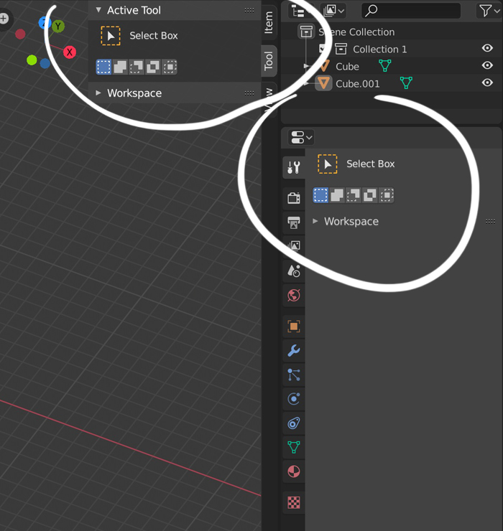Select Cube in the outliner
Viewport: 503px width, 531px height.
[x=347, y=66]
